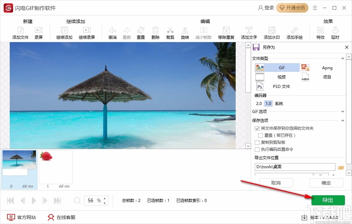Close the 另存为 panel

(x=347, y=47)
